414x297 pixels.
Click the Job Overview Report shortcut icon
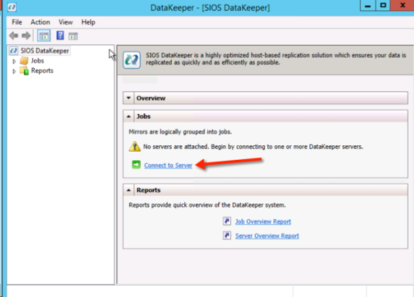pos(227,221)
